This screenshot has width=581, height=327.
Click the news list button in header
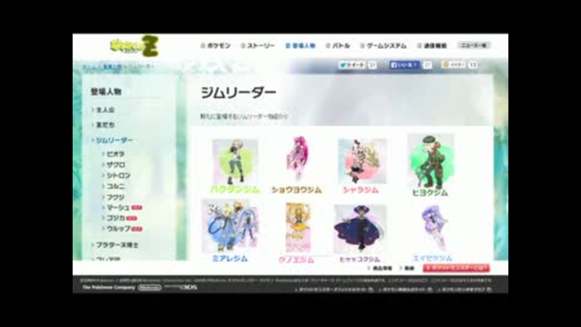pos(474,45)
